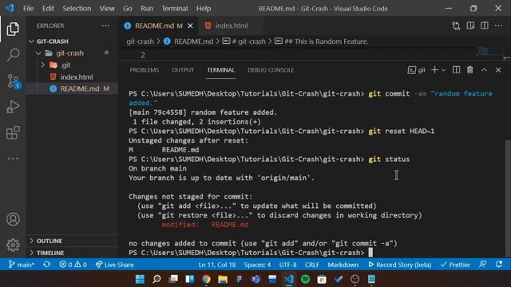Click the terminal vertical scrollbar
This screenshot has width=511, height=287.
pyautogui.click(x=508, y=199)
